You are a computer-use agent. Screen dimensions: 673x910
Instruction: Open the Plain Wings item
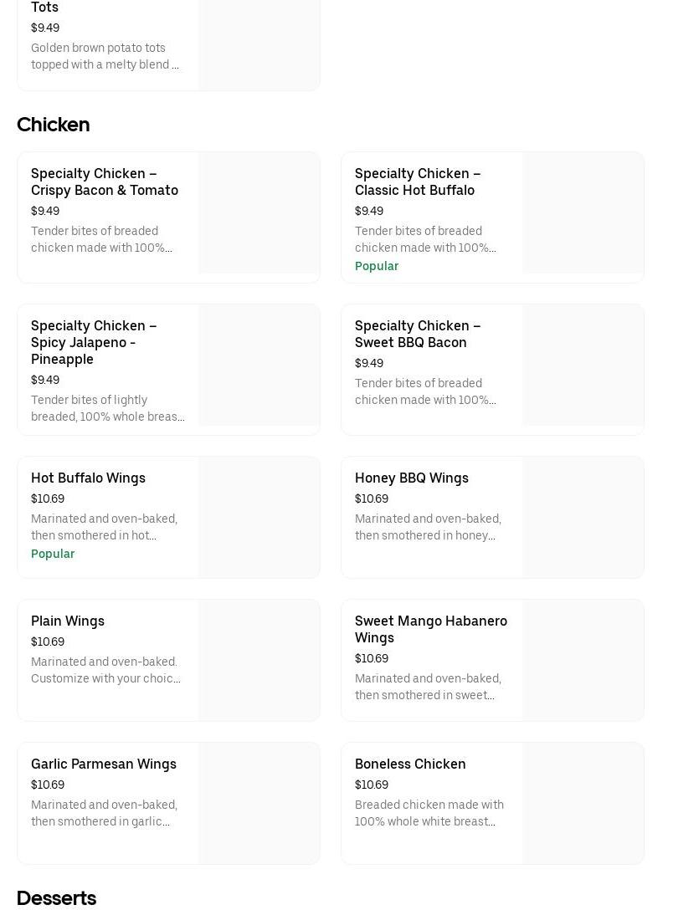click(x=68, y=621)
